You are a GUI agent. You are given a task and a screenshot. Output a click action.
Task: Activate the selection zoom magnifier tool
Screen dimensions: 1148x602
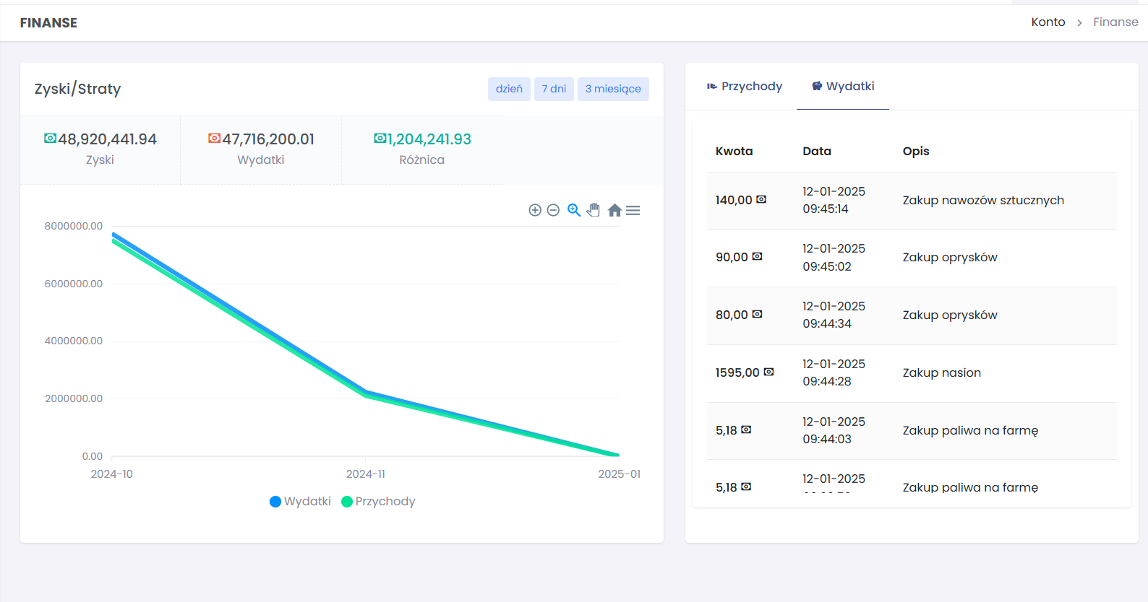[x=574, y=210]
